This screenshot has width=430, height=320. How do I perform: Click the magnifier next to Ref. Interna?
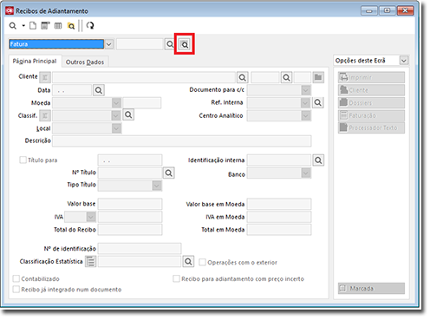318,102
